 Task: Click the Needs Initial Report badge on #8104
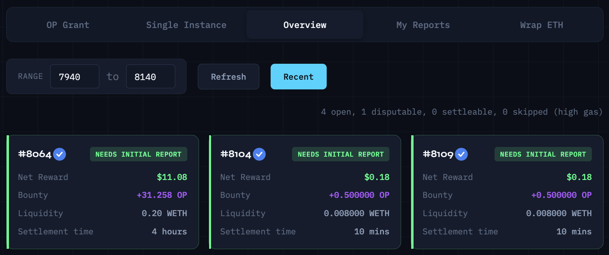pyautogui.click(x=341, y=154)
